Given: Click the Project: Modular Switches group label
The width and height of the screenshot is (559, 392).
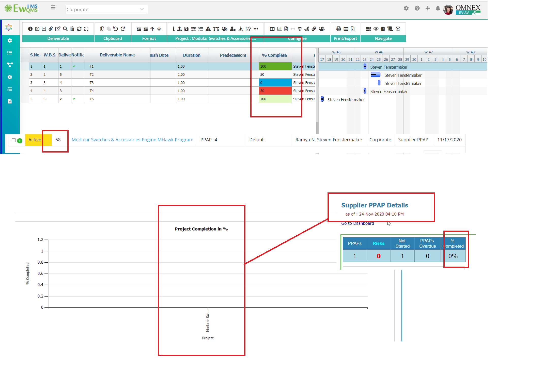Looking at the screenshot, I should coord(215,39).
